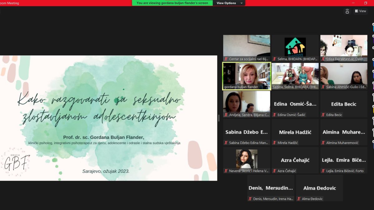
Task: Click muted mic icon on Centar za socijalni rad tile
Action: pyautogui.click(x=226, y=59)
